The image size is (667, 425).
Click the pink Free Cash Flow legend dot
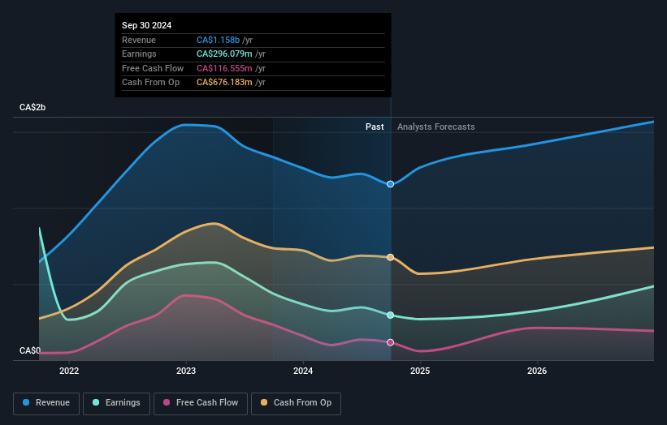pyautogui.click(x=167, y=402)
